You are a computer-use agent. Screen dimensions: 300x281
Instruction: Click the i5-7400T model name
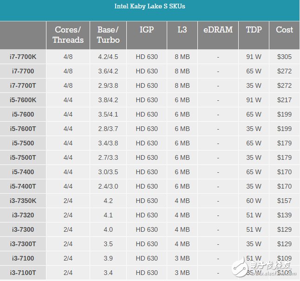(23, 186)
